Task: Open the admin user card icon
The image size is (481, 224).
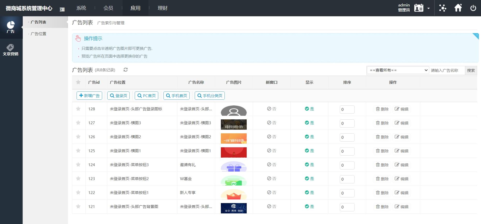Action: click(419, 8)
